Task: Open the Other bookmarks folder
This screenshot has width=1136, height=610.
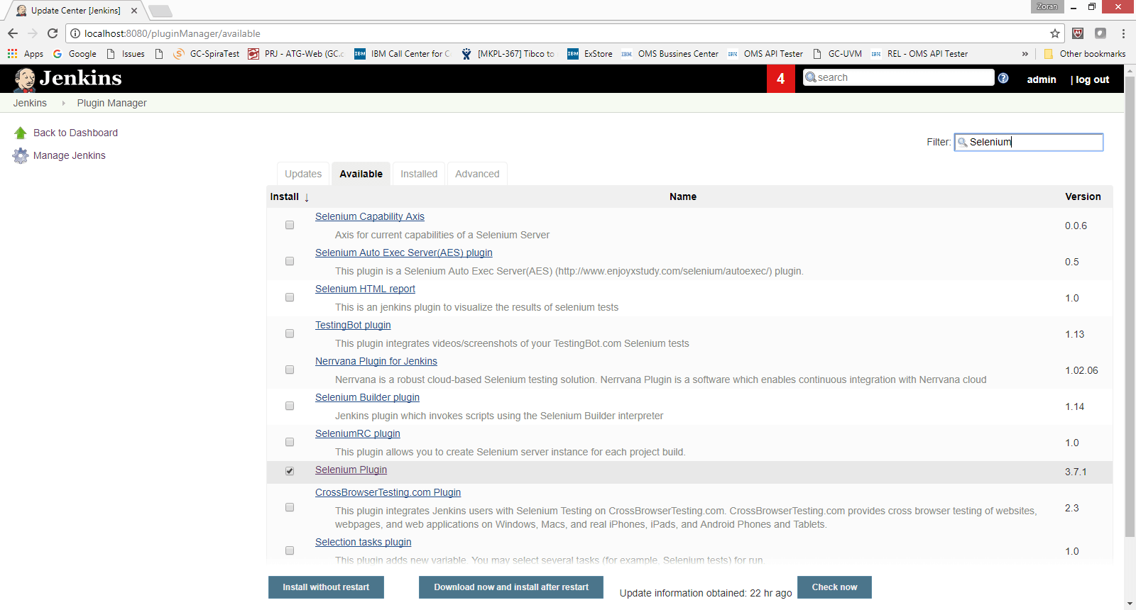Action: 1085,53
